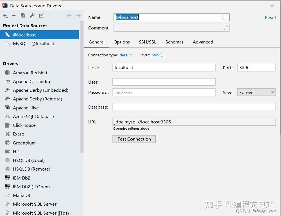Viewport: 281px width, 216px height.
Task: Click the IBM Db2 (JTOpen) icon
Action: click(8, 187)
